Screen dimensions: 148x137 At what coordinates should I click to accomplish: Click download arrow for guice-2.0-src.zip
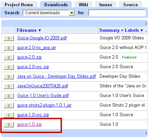[x=9, y=67]
